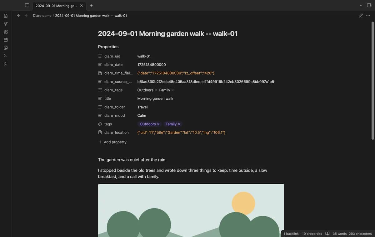Click 35 words in status bar
This screenshot has height=237, width=375.
(340, 234)
